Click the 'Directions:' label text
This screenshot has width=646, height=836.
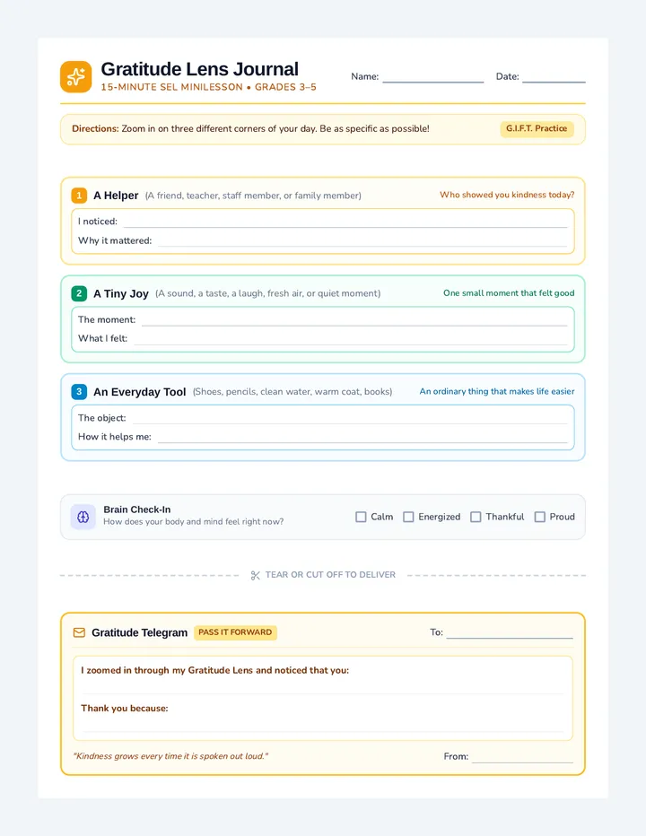click(x=95, y=128)
